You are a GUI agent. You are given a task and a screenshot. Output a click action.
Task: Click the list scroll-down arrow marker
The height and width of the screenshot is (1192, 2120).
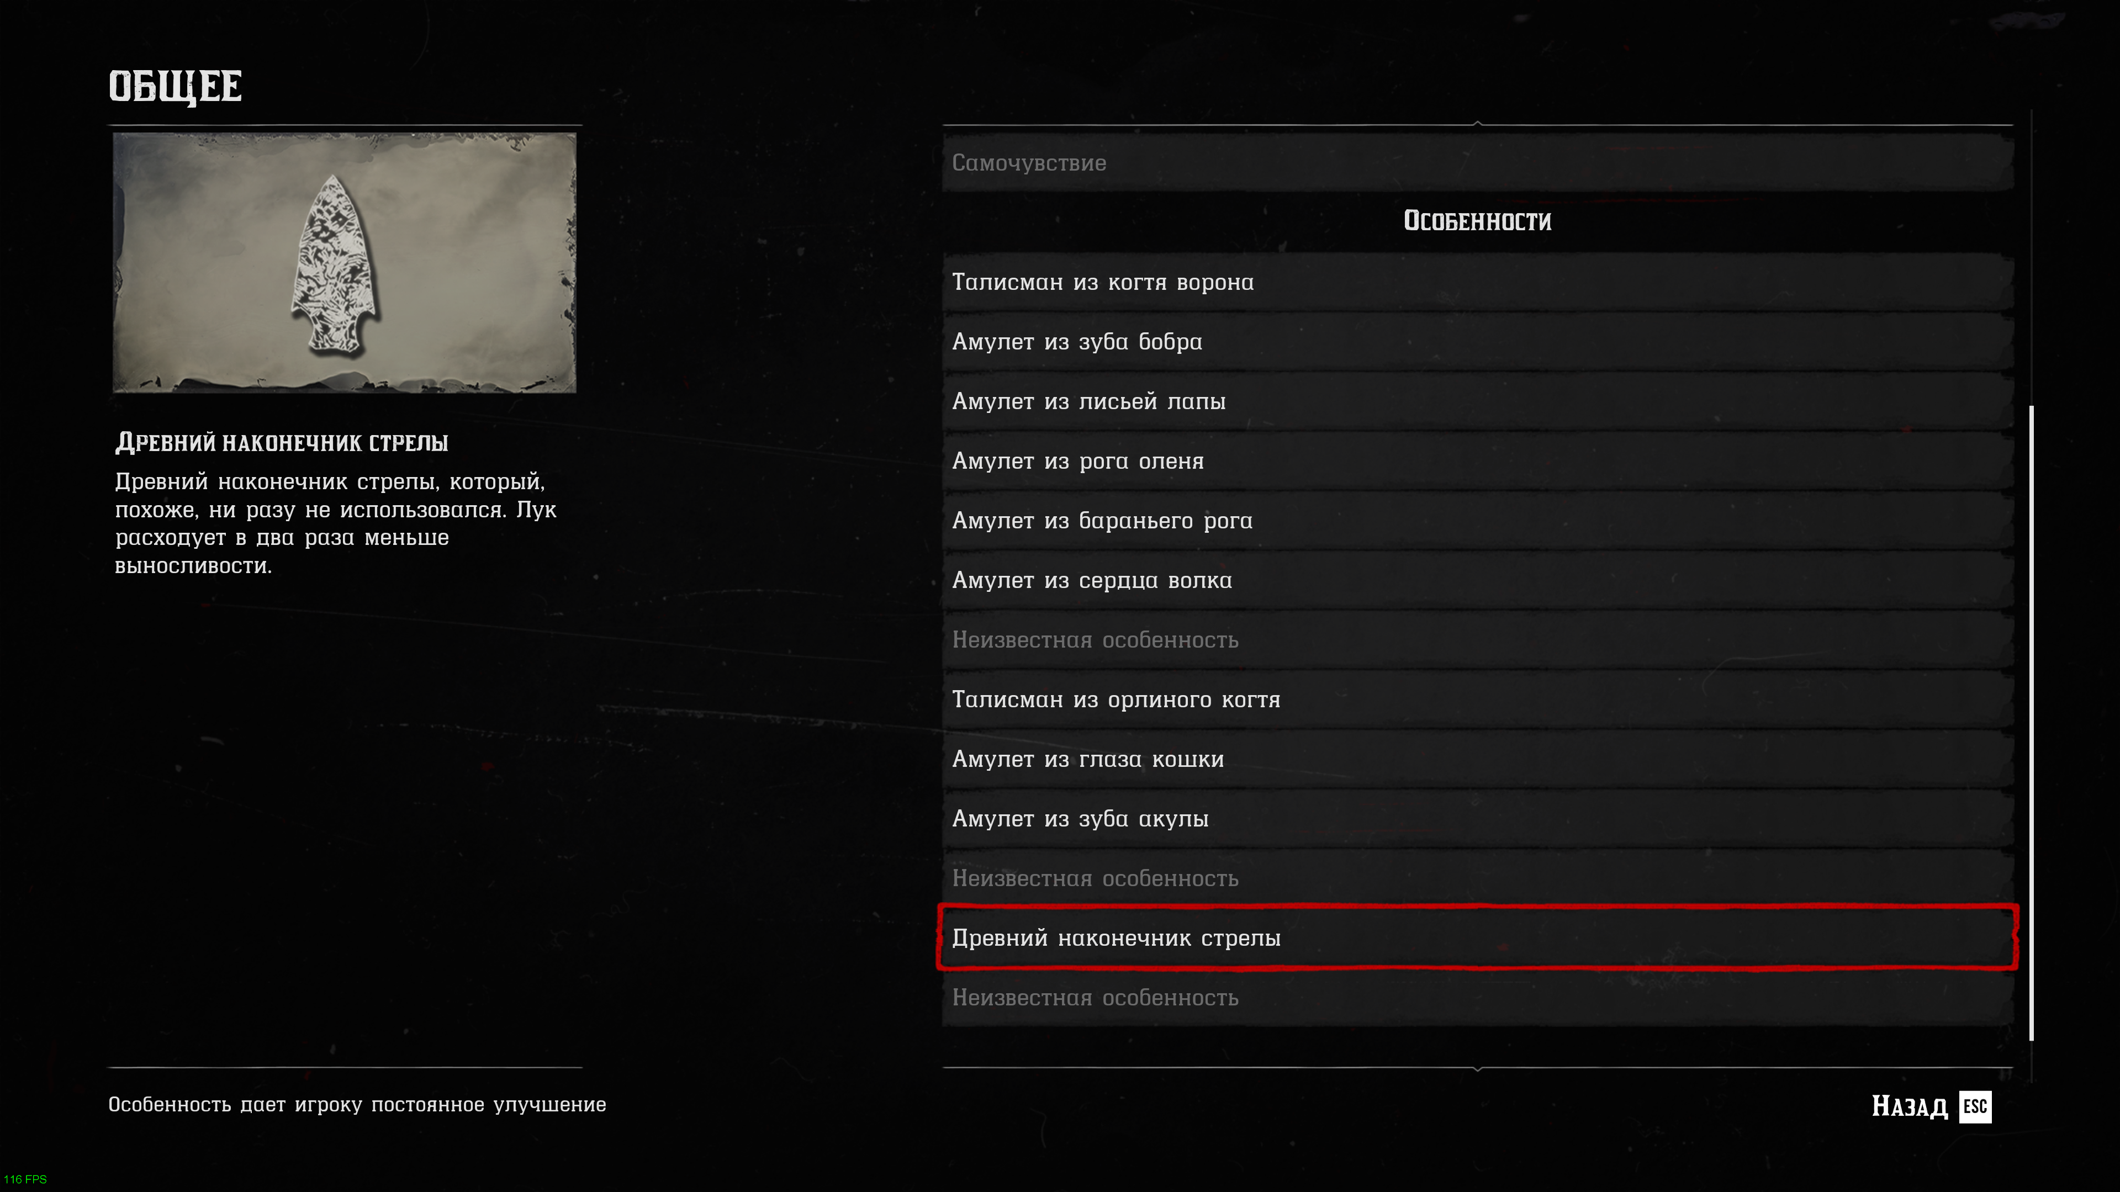point(1477,1069)
